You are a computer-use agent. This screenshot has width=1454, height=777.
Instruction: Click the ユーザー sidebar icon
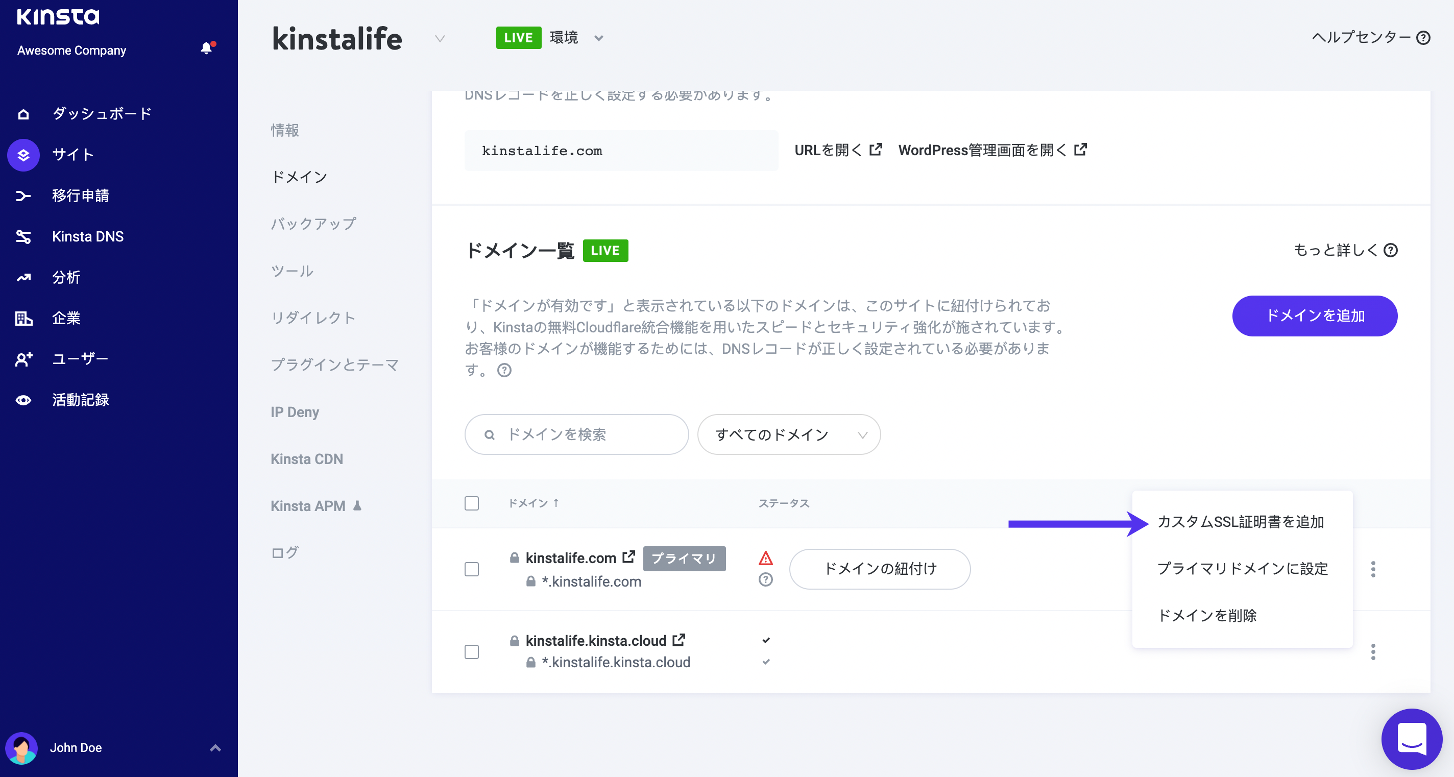[23, 359]
